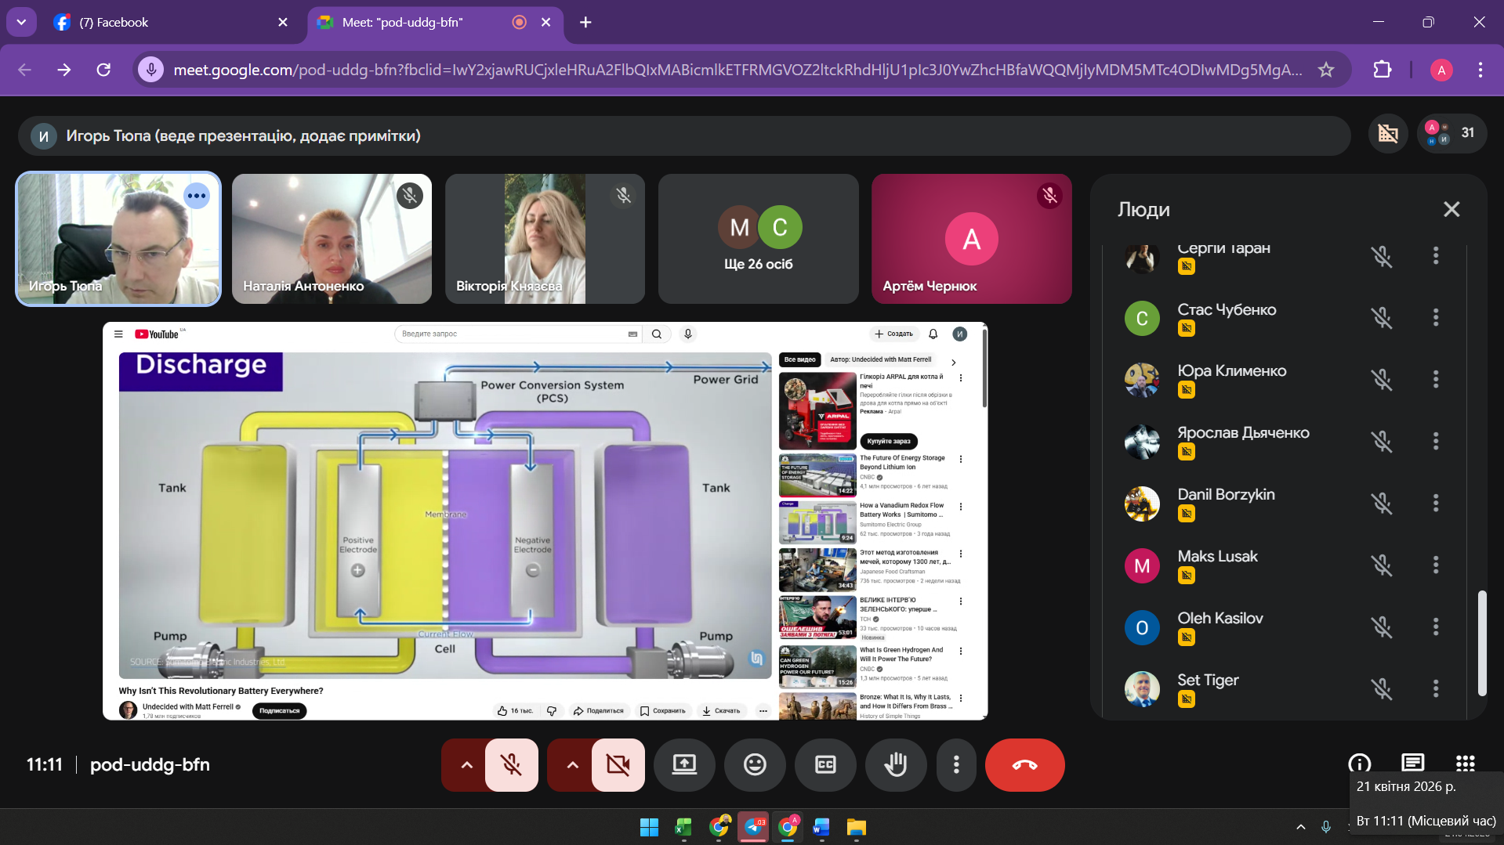Open the emoji reactions button
1504x845 pixels.
click(755, 765)
